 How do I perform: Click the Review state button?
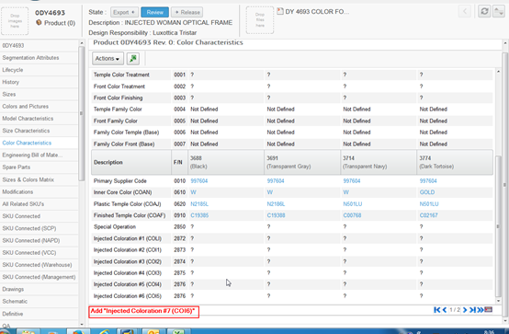pyautogui.click(x=155, y=12)
